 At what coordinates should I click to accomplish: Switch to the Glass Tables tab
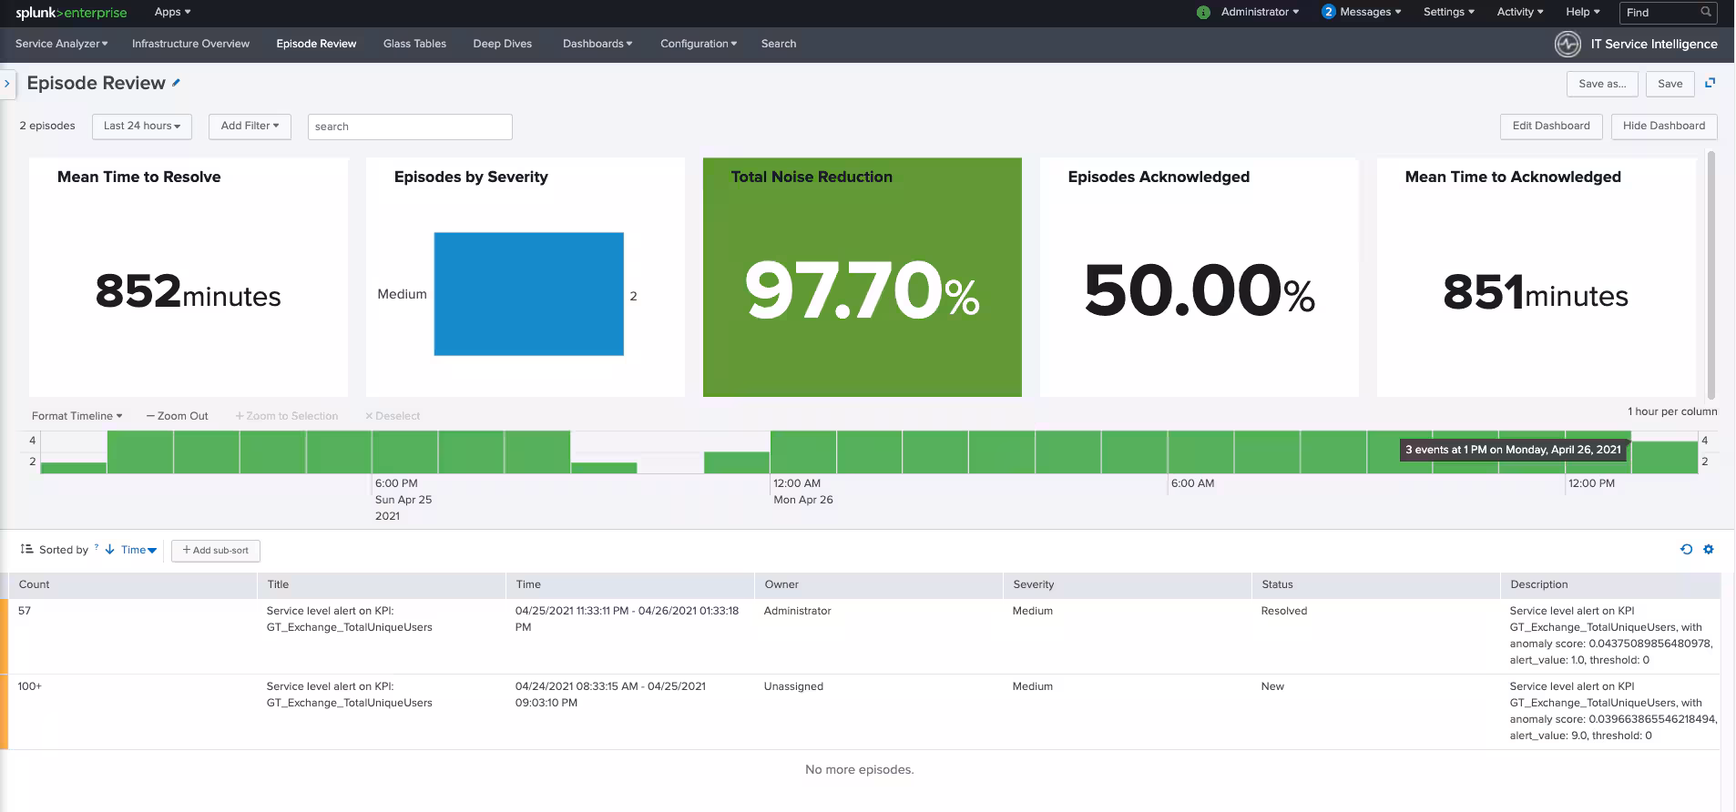click(x=414, y=44)
